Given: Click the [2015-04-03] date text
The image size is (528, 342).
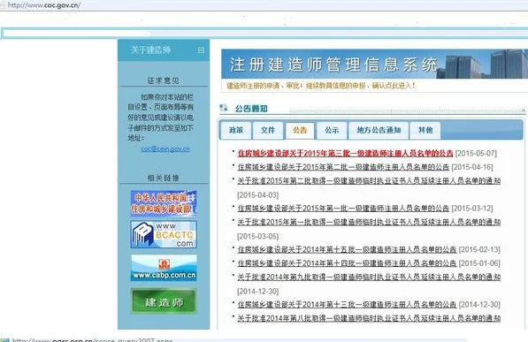Looking at the screenshot, I should coord(258,195).
